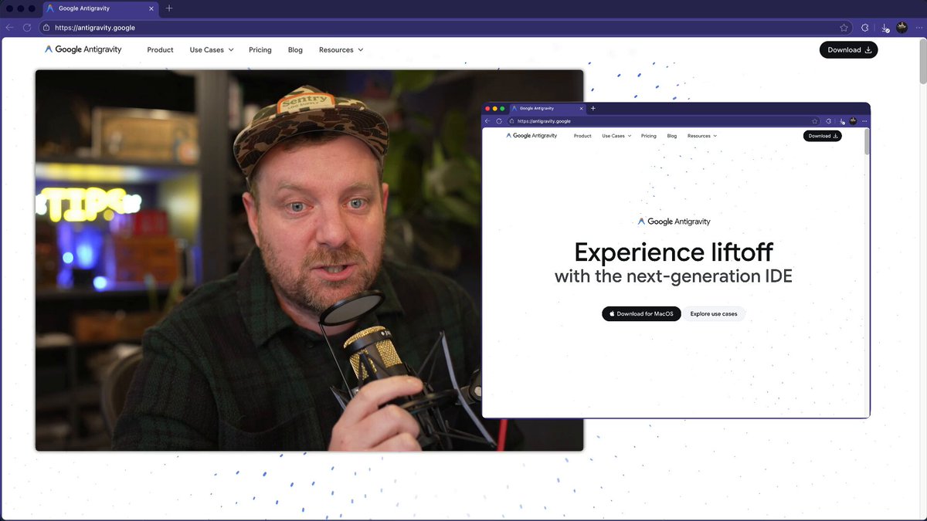Viewport: 927px width, 521px height.
Task: Open site info icon in outer address bar
Action: tap(46, 27)
